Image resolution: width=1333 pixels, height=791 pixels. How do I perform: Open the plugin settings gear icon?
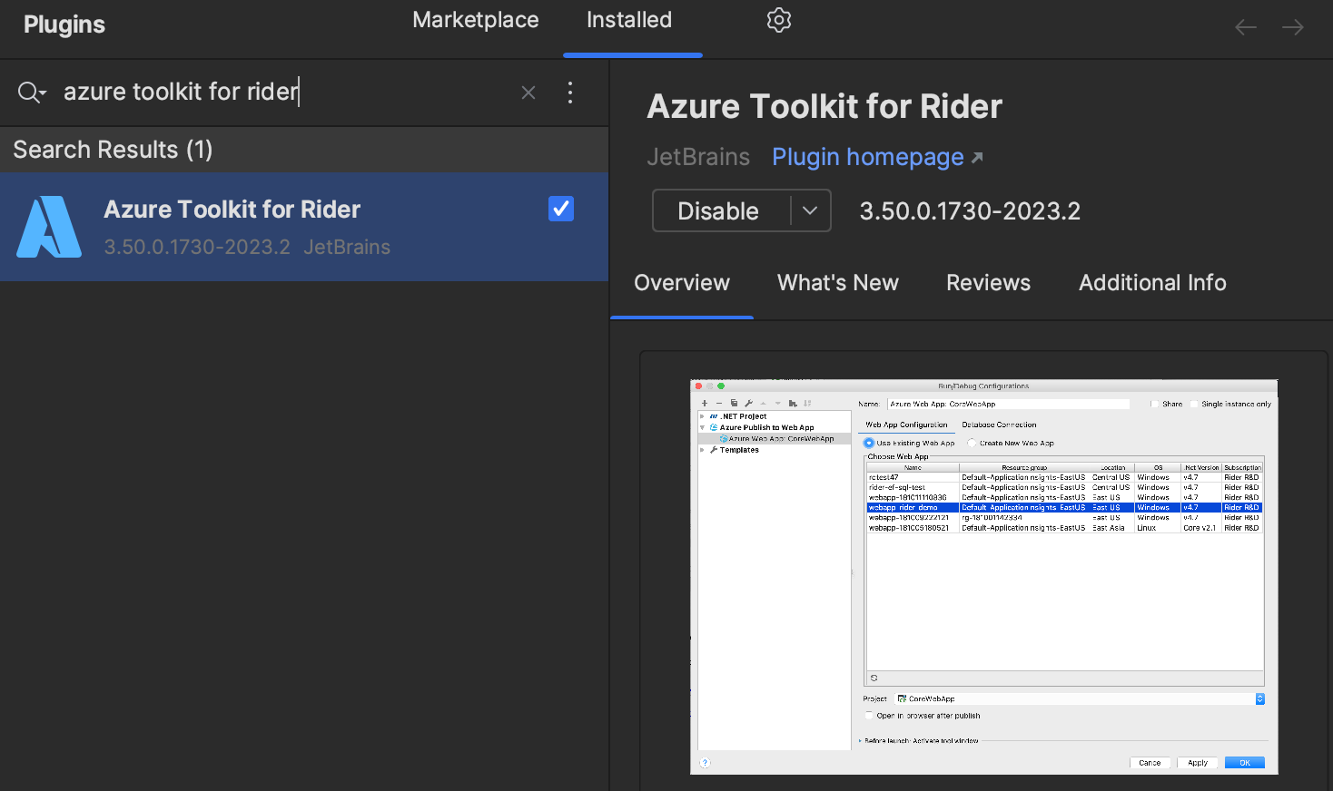tap(779, 20)
